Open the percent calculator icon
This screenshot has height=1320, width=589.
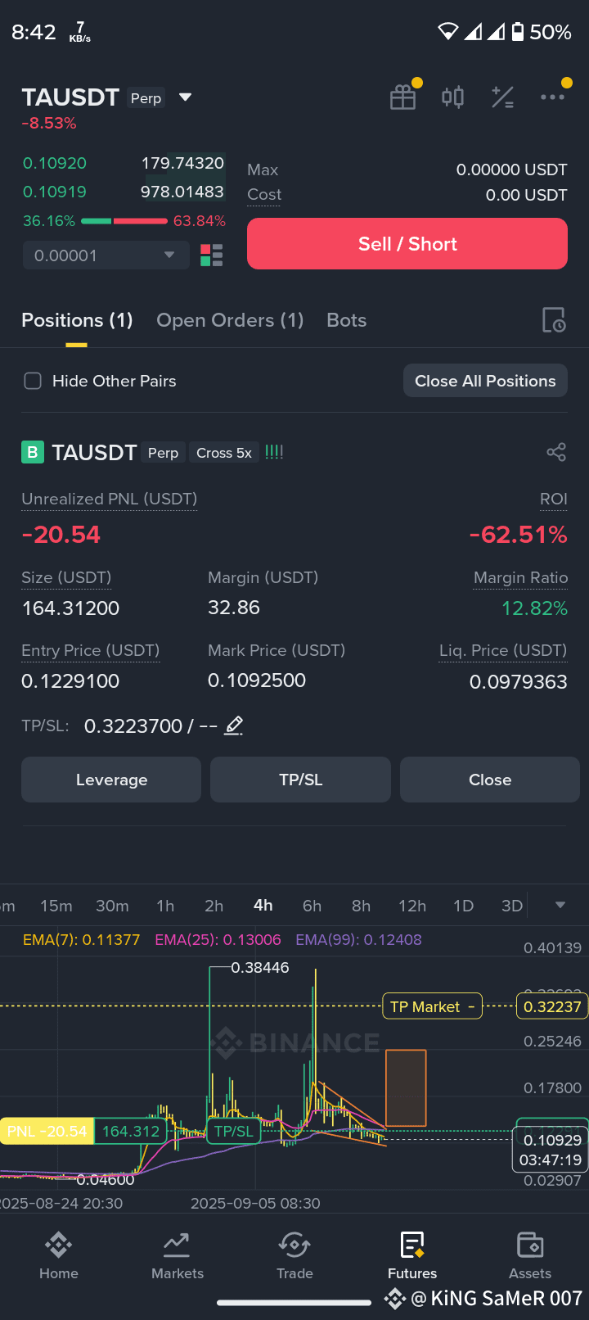tap(502, 97)
